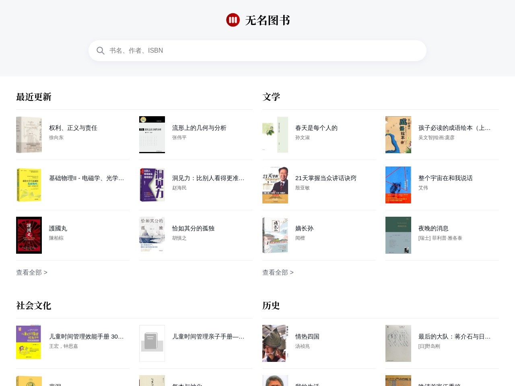
Task: Click the chevron beside 文学 查看全部
Action: coord(292,272)
